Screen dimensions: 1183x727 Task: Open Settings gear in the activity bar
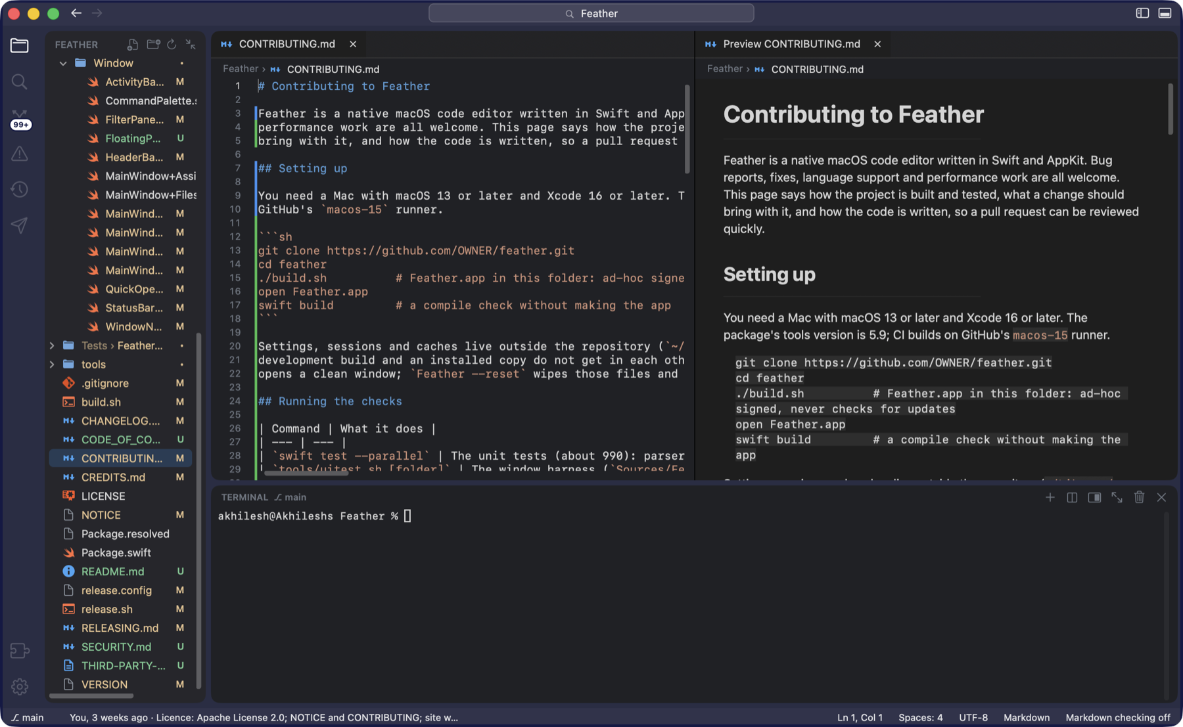coord(20,686)
